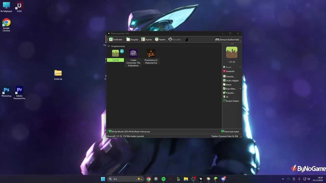Collapse the Gruplanmamış group

(x=109, y=46)
